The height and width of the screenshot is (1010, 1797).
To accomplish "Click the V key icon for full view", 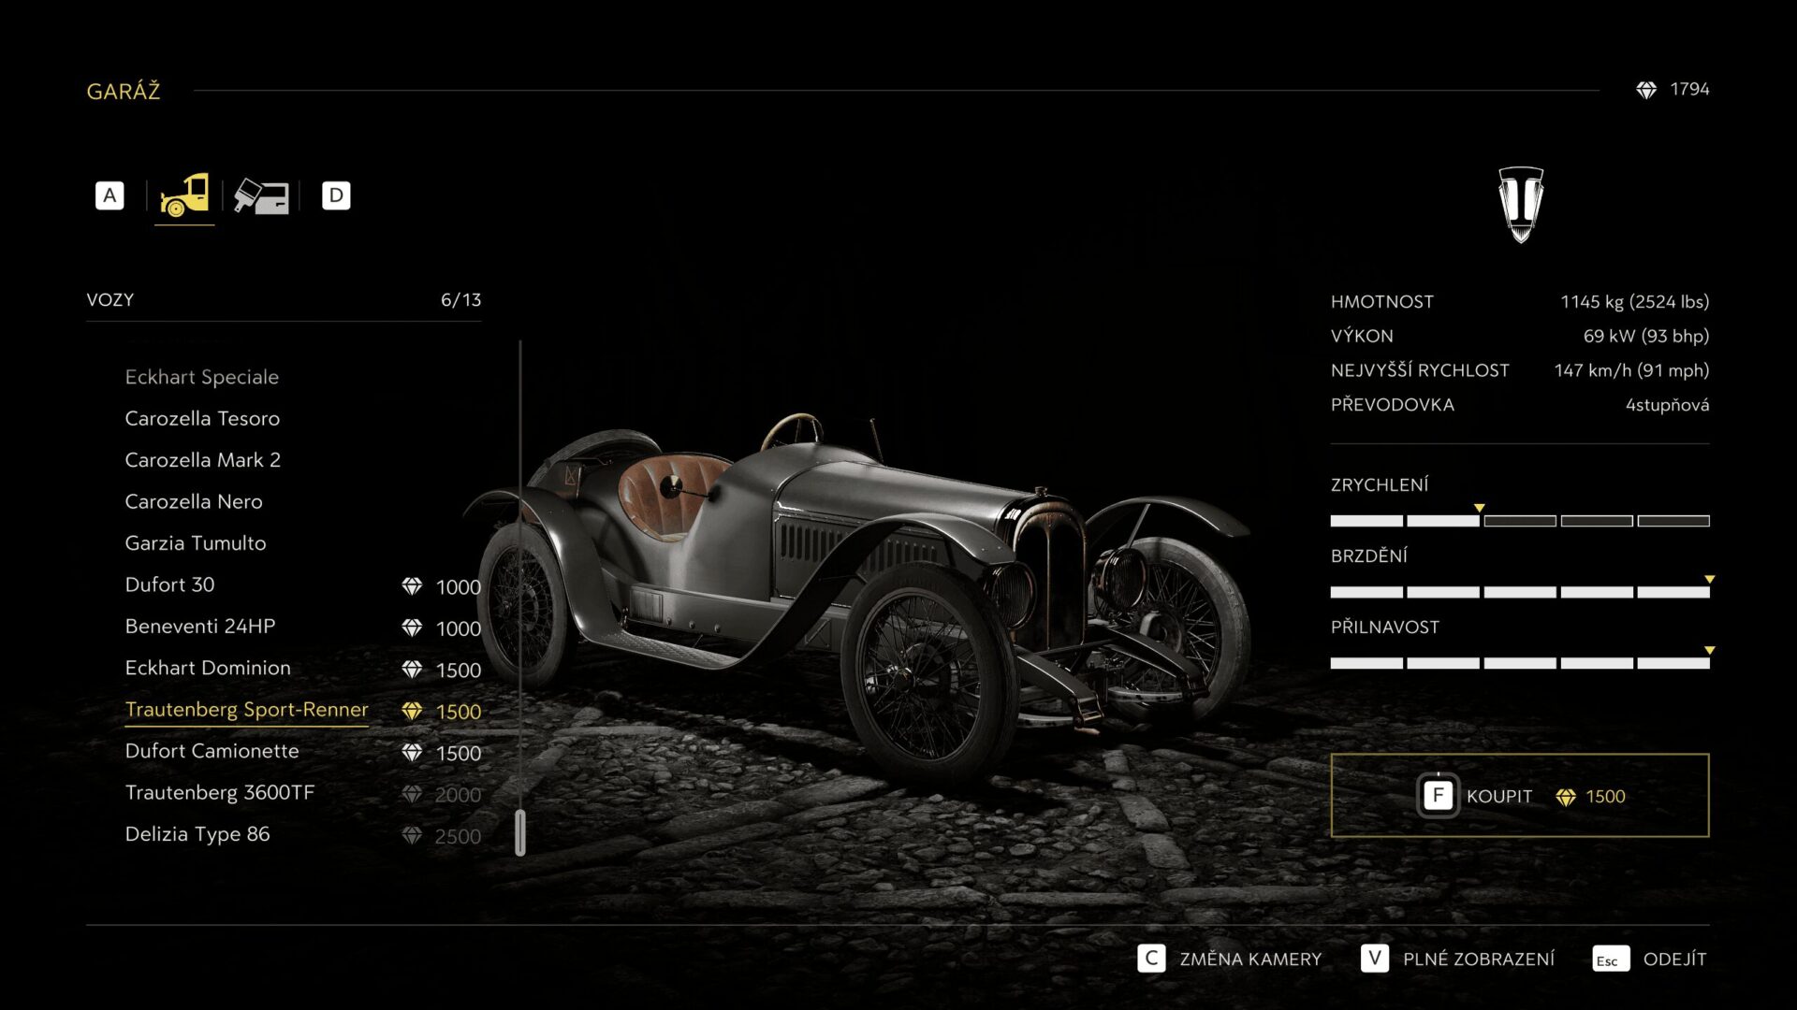I will tap(1375, 959).
